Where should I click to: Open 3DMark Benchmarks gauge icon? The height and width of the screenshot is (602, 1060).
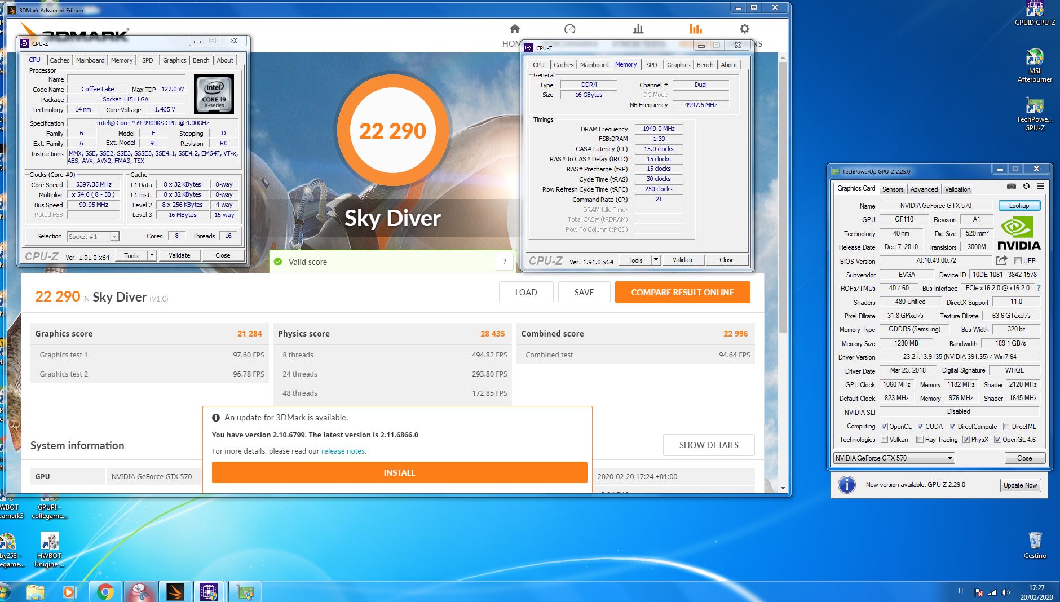(569, 29)
